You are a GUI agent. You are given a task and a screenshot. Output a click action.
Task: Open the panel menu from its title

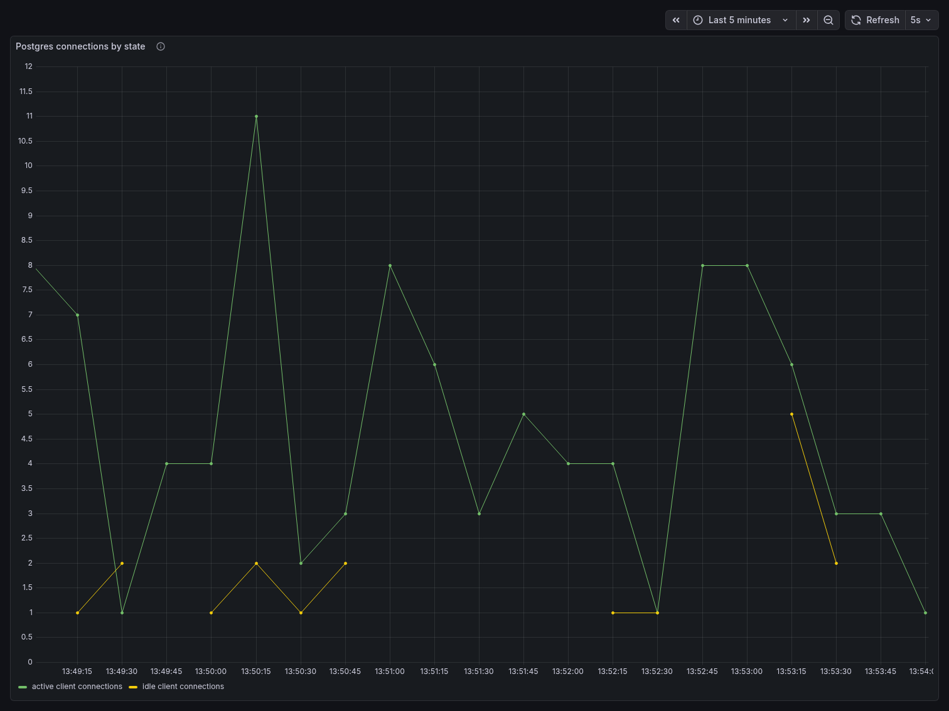pyautogui.click(x=80, y=46)
